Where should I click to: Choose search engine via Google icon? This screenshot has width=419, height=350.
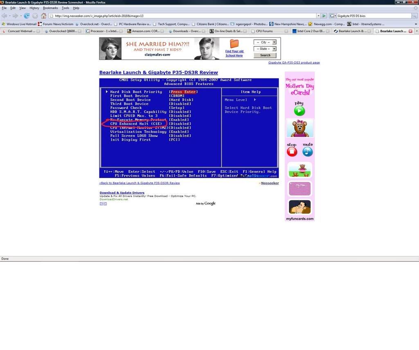tap(333, 16)
